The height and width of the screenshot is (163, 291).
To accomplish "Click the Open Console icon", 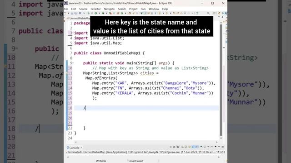I will pyautogui.click(x=212, y=147).
